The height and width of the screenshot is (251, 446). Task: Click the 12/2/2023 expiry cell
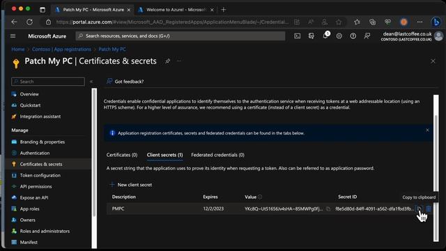tap(213, 208)
